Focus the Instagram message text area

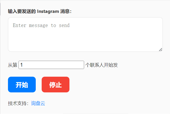(85, 34)
